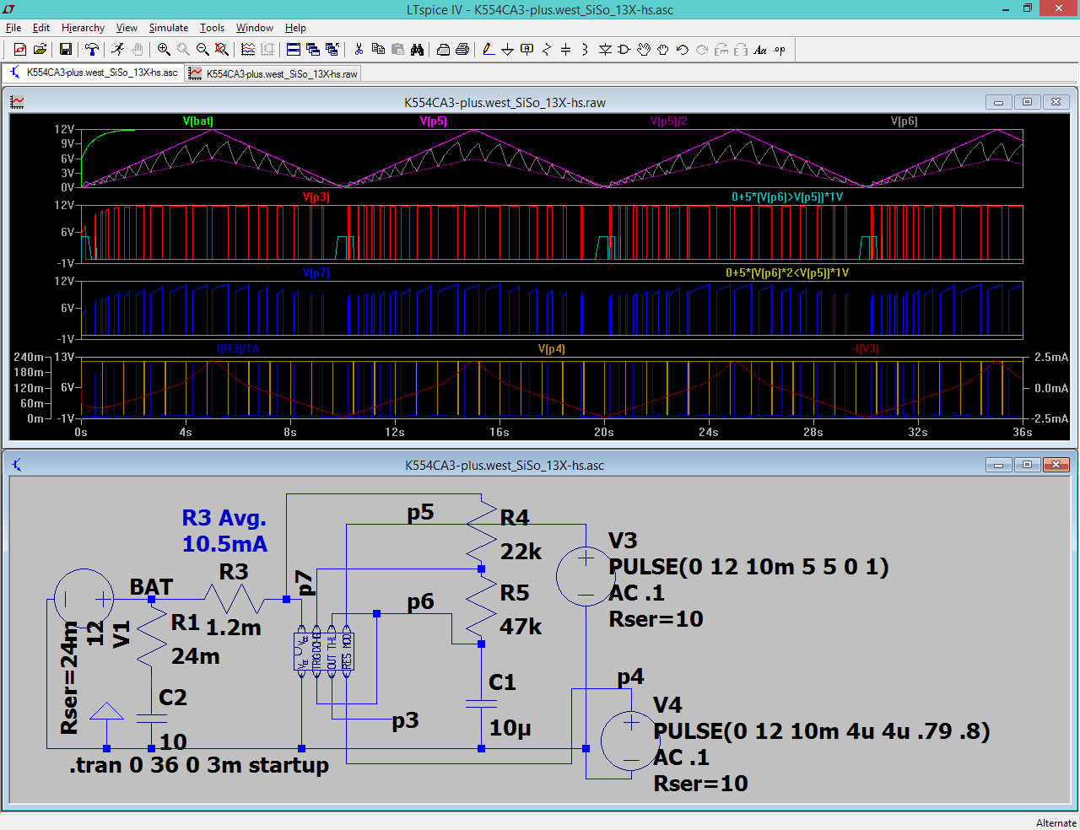Screen dimensions: 1080x830
Task: Click the Undo arrow icon
Action: click(x=683, y=50)
